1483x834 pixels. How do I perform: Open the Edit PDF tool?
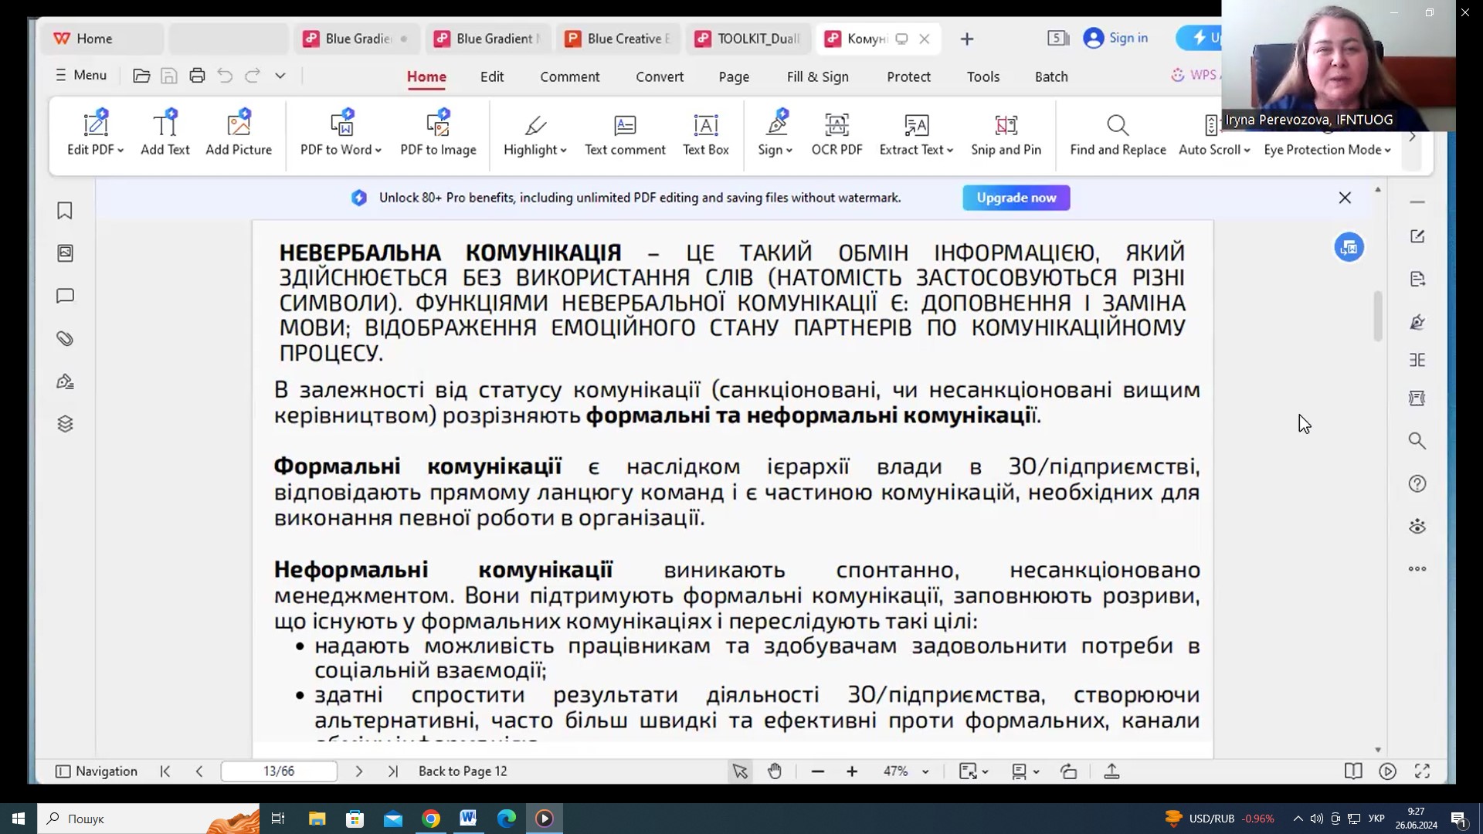point(95,133)
